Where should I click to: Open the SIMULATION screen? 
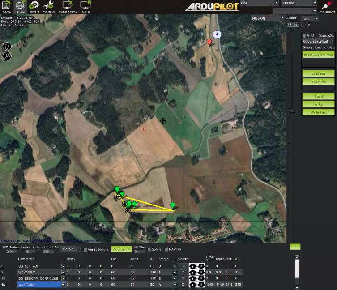[x=68, y=7]
